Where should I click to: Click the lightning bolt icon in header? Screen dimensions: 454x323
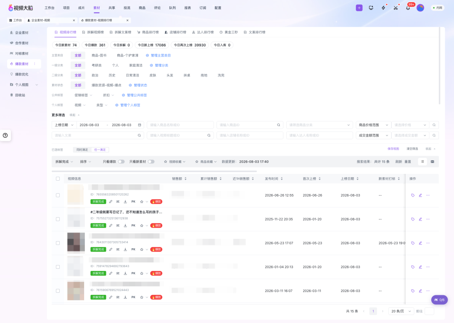(x=383, y=8)
